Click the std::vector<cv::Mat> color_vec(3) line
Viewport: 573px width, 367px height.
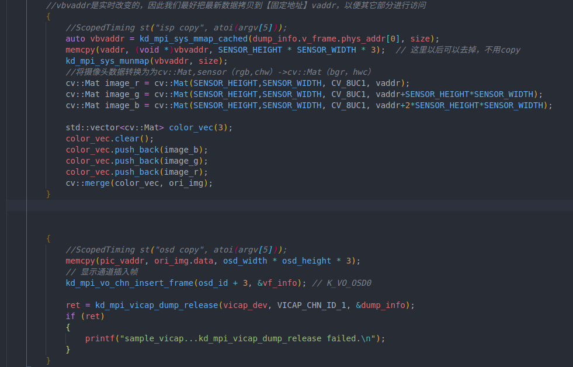149,127
